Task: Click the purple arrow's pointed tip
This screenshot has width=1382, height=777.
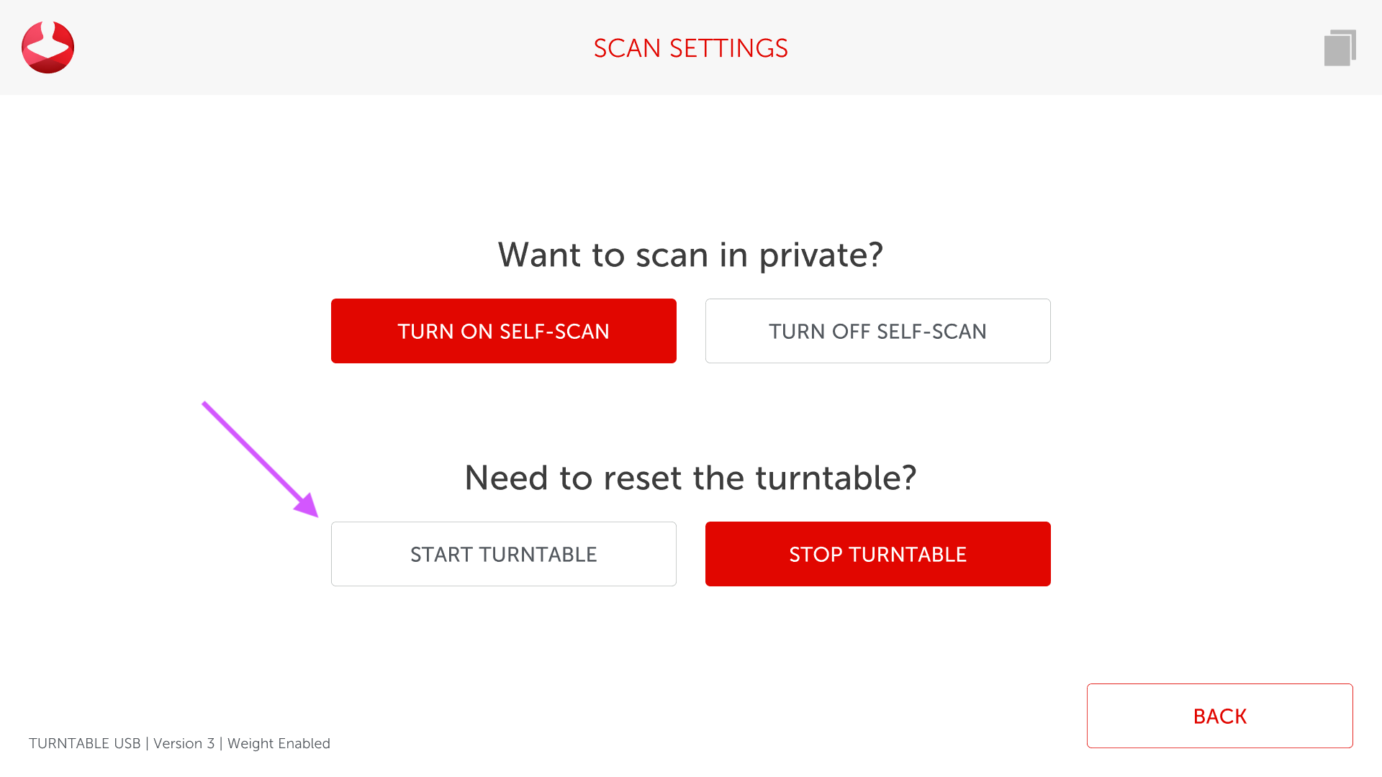Action: tap(315, 514)
